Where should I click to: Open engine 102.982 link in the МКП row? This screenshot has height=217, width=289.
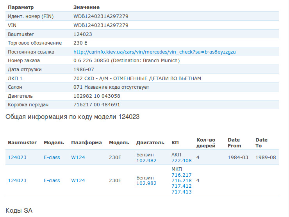point(146,183)
